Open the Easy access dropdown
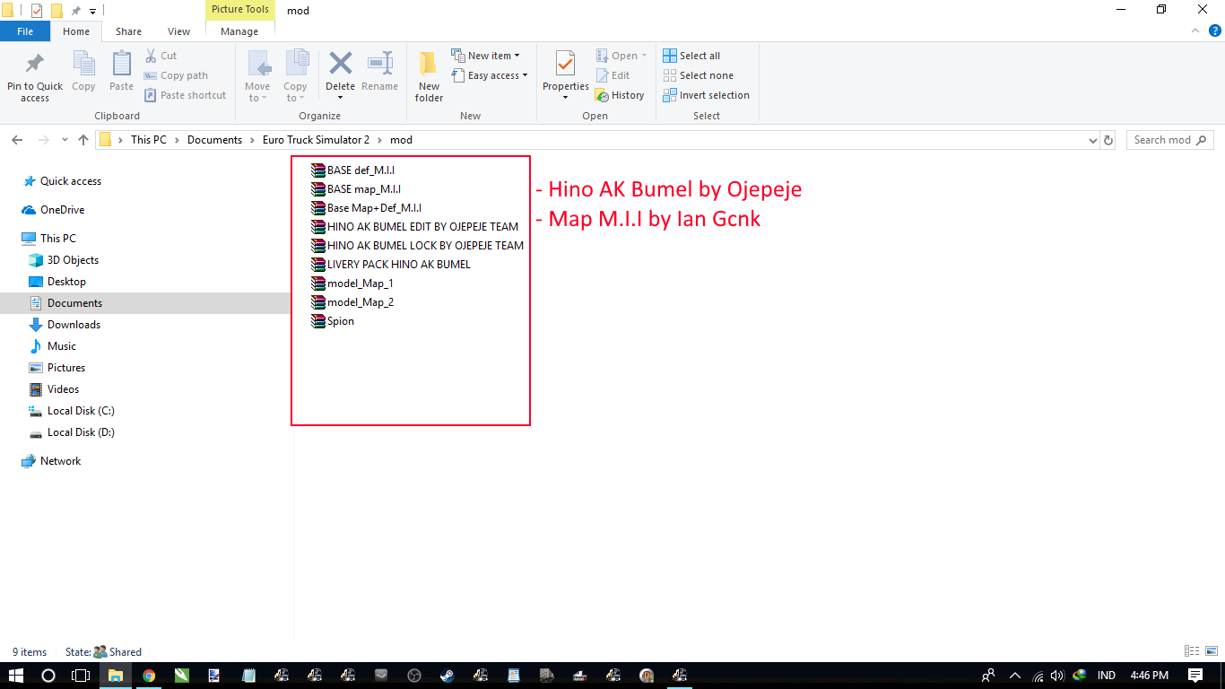 [x=489, y=75]
